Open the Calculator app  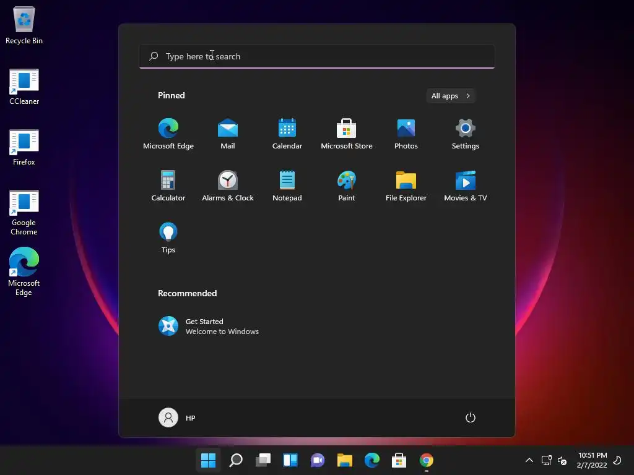point(168,186)
